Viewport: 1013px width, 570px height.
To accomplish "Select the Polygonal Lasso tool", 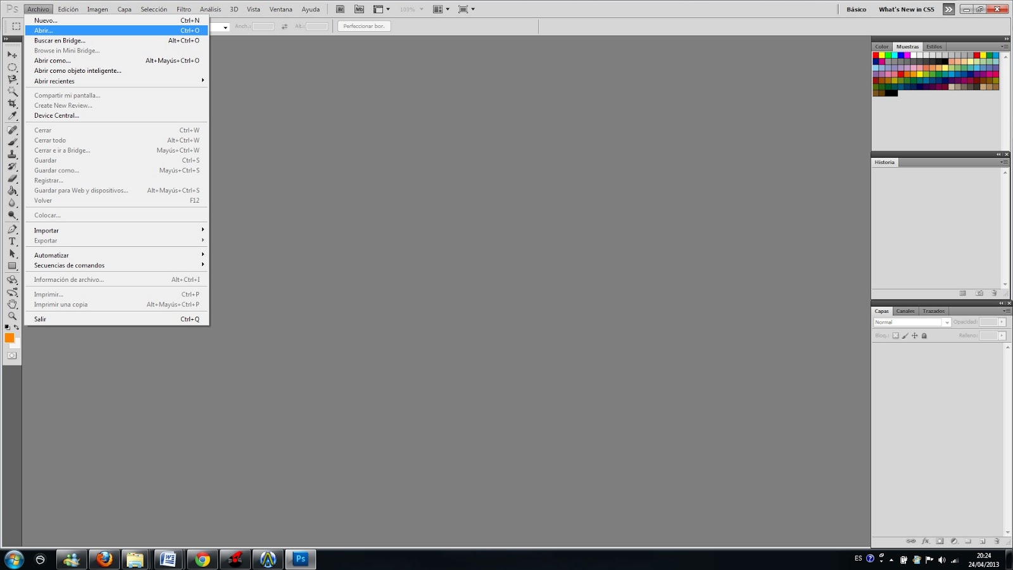I will [12, 79].
